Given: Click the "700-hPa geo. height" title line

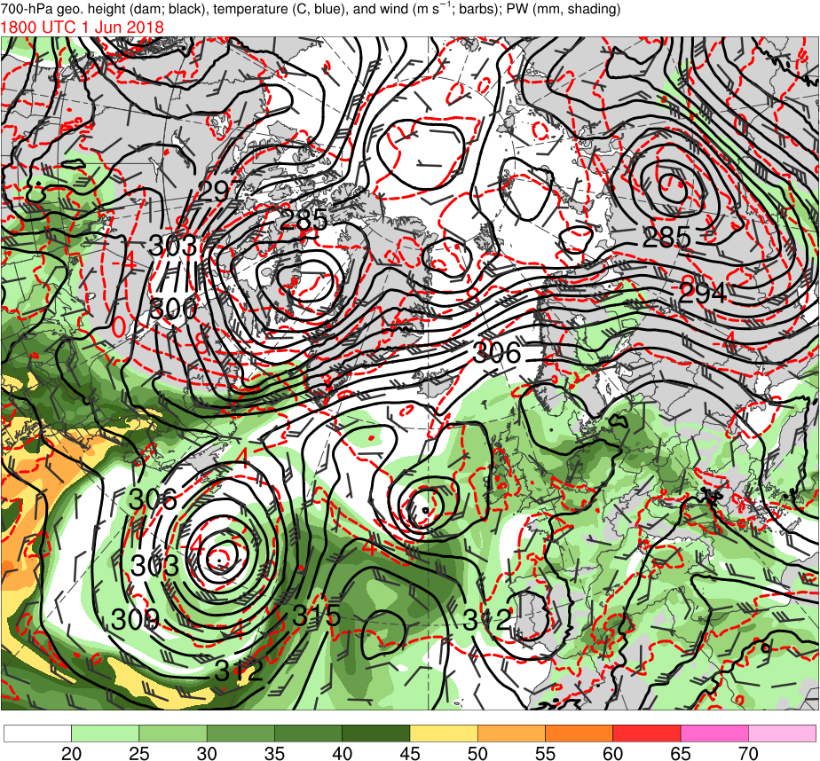Looking at the screenshot, I should click(x=311, y=9).
